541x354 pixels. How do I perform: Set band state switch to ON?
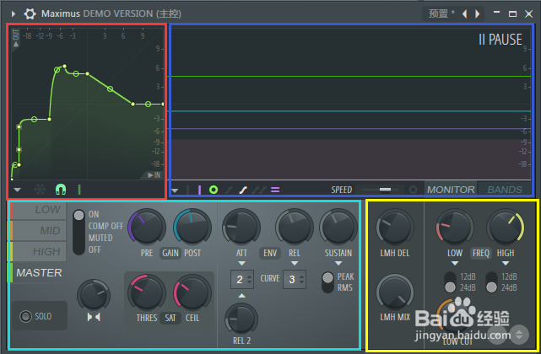pyautogui.click(x=94, y=214)
